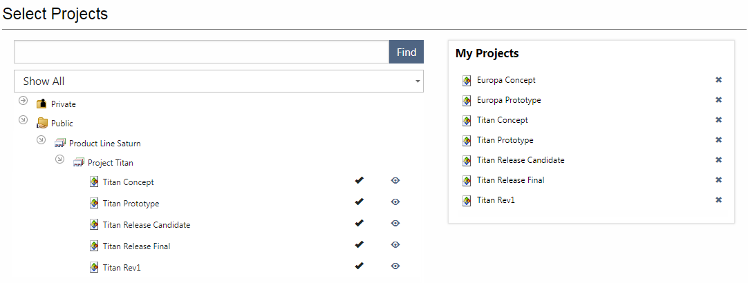The width and height of the screenshot is (748, 283).
Task: Toggle the Titan Release Candidate checkmark
Action: (x=359, y=223)
